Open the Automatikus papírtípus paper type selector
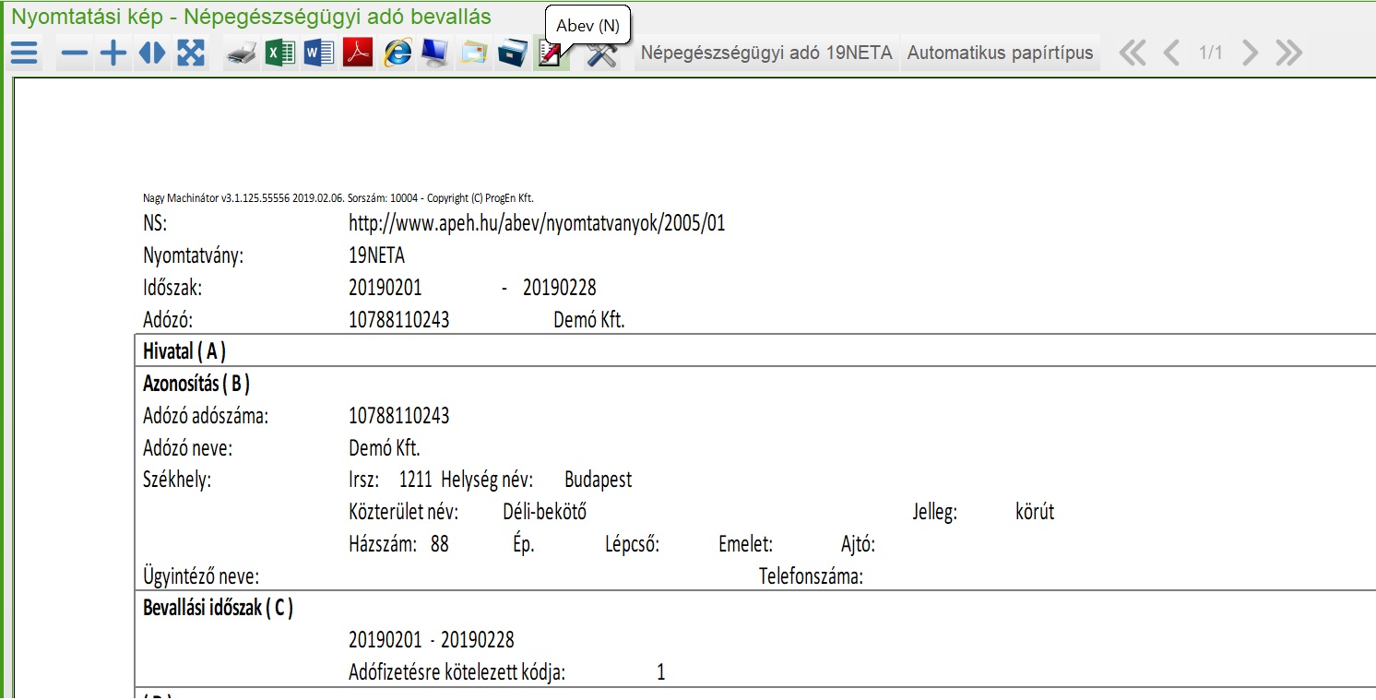 coord(1000,53)
